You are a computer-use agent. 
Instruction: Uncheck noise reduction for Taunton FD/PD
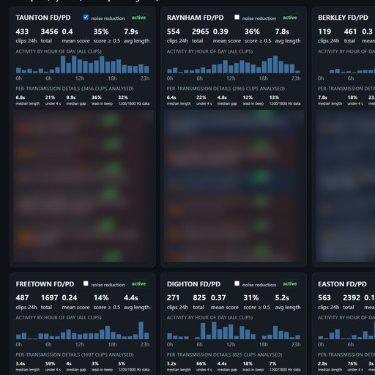coord(86,18)
